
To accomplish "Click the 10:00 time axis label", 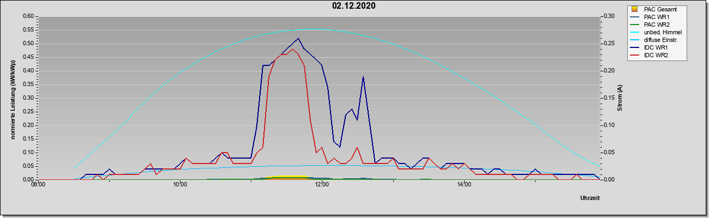I will tap(179, 185).
